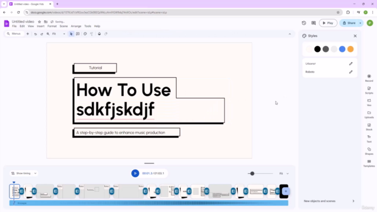Click the move-to-folder icon beside the title
377x212 pixels.
[x=46, y=22]
